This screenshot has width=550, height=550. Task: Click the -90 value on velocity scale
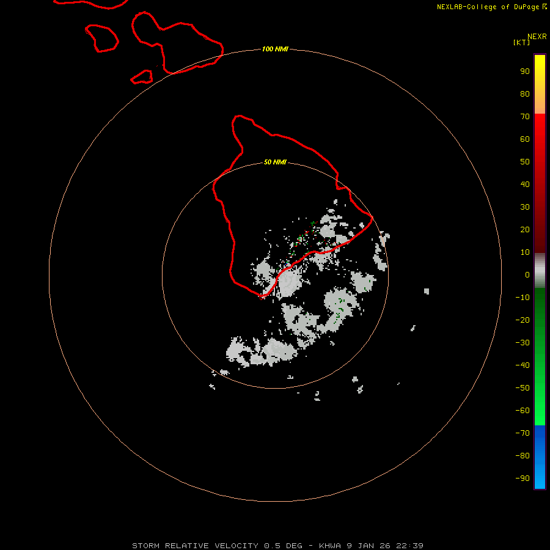click(x=522, y=479)
